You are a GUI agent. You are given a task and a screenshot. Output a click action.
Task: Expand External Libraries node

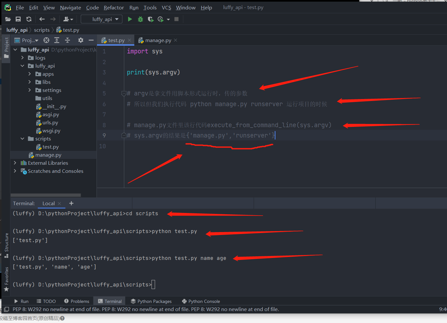point(15,163)
